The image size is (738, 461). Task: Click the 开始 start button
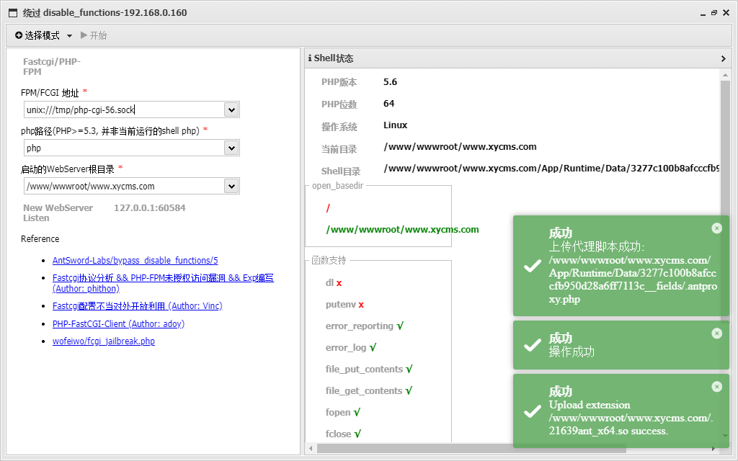tap(94, 35)
